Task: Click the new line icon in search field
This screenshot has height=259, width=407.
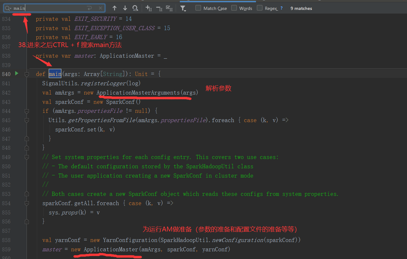Action: point(89,8)
